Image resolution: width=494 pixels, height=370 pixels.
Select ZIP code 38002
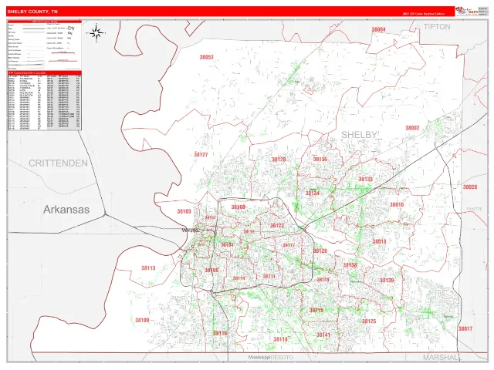[412, 128]
